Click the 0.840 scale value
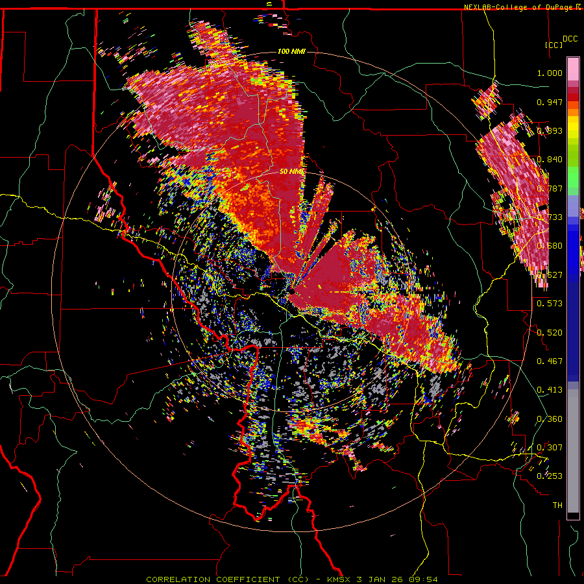The width and height of the screenshot is (584, 584). pyautogui.click(x=550, y=160)
